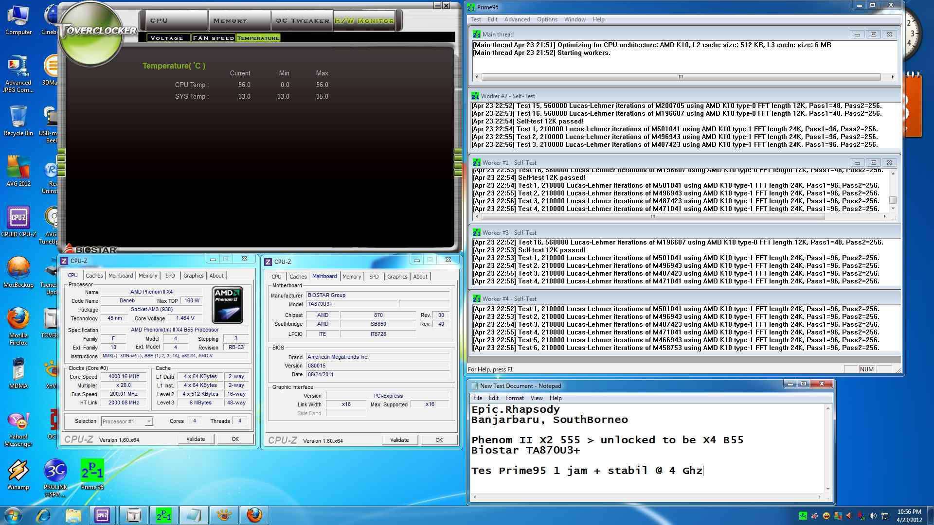Open the PROLiNK HSPA desktop icon
Screen dimensions: 934x525
[55, 479]
